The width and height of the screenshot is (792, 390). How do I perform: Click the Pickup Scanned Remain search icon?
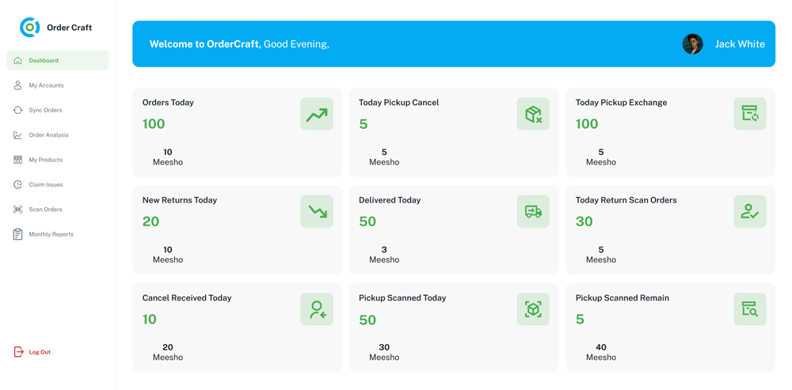(749, 309)
